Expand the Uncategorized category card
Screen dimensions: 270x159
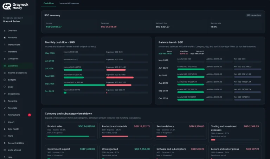point(126,152)
